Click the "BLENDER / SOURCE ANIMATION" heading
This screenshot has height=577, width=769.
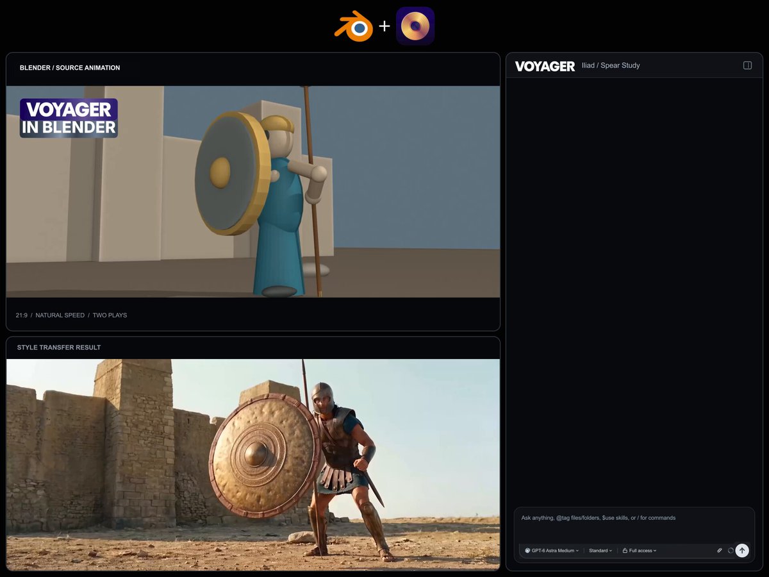pos(70,68)
